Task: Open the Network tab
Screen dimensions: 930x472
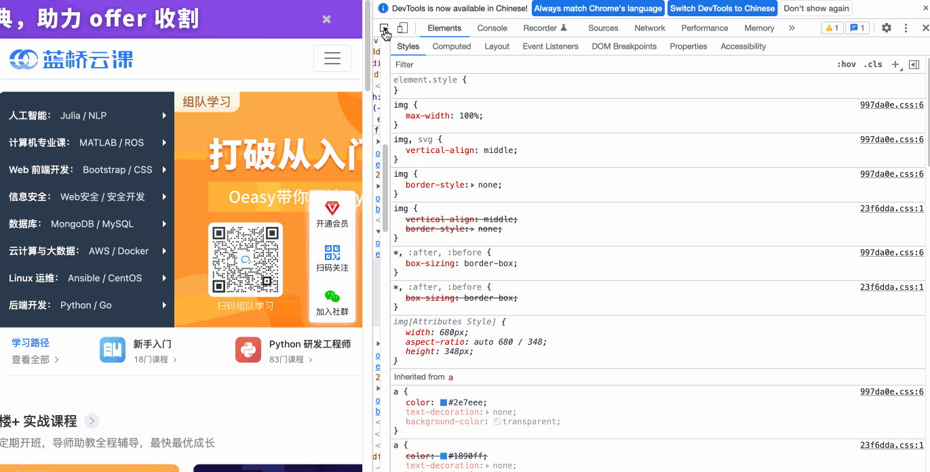Action: coord(650,28)
